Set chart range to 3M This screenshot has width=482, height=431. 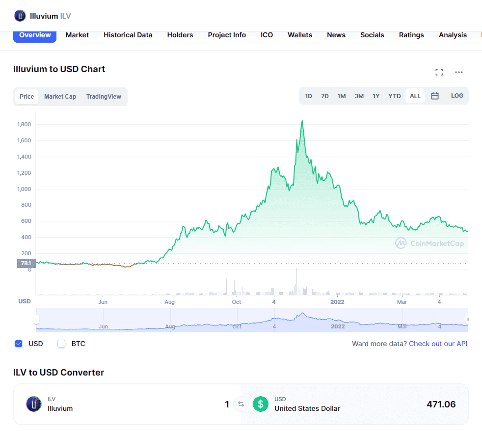pyautogui.click(x=359, y=96)
